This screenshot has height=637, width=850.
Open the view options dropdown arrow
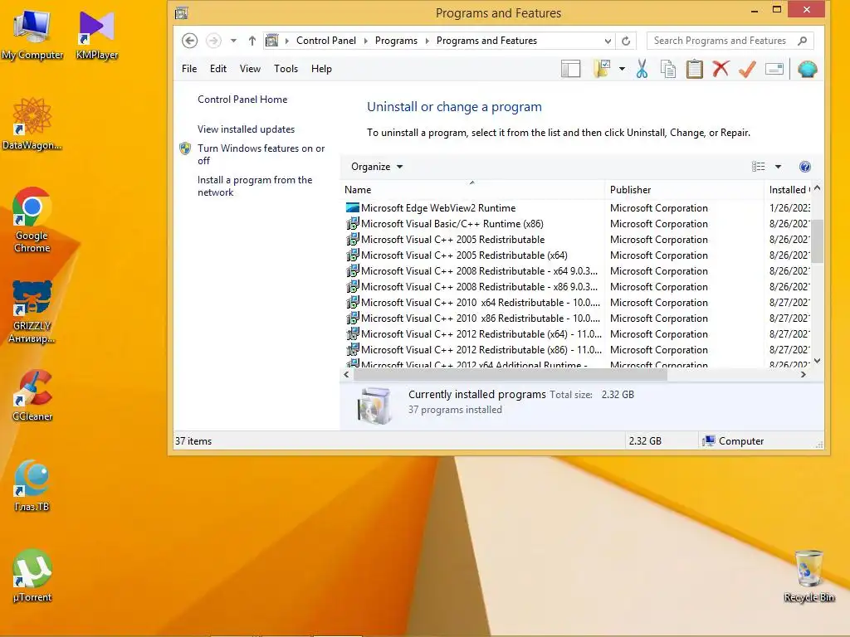pyautogui.click(x=778, y=167)
